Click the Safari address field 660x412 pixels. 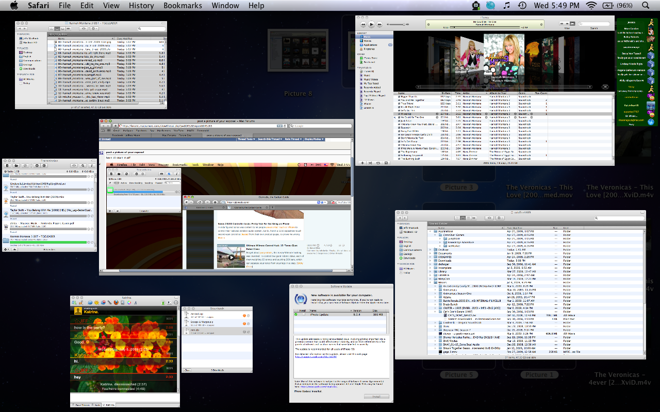[203, 126]
